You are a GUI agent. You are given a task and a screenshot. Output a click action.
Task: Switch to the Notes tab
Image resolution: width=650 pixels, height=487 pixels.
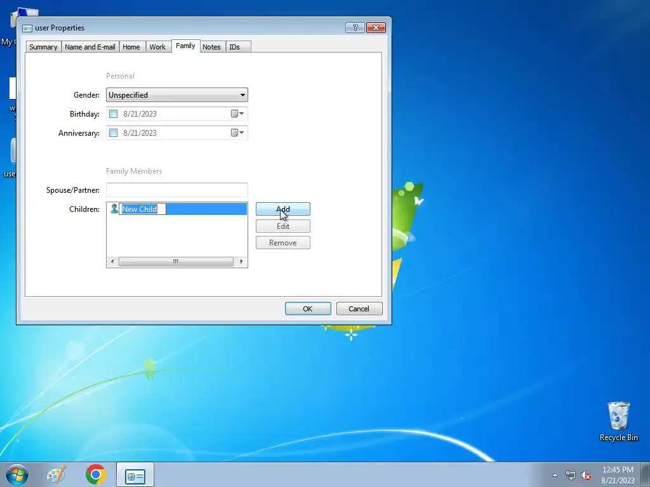(211, 47)
